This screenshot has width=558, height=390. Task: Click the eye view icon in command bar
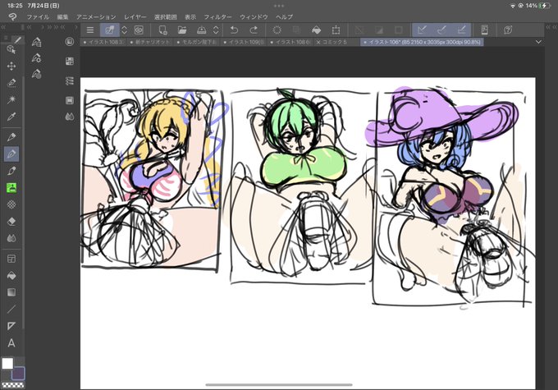point(139,30)
